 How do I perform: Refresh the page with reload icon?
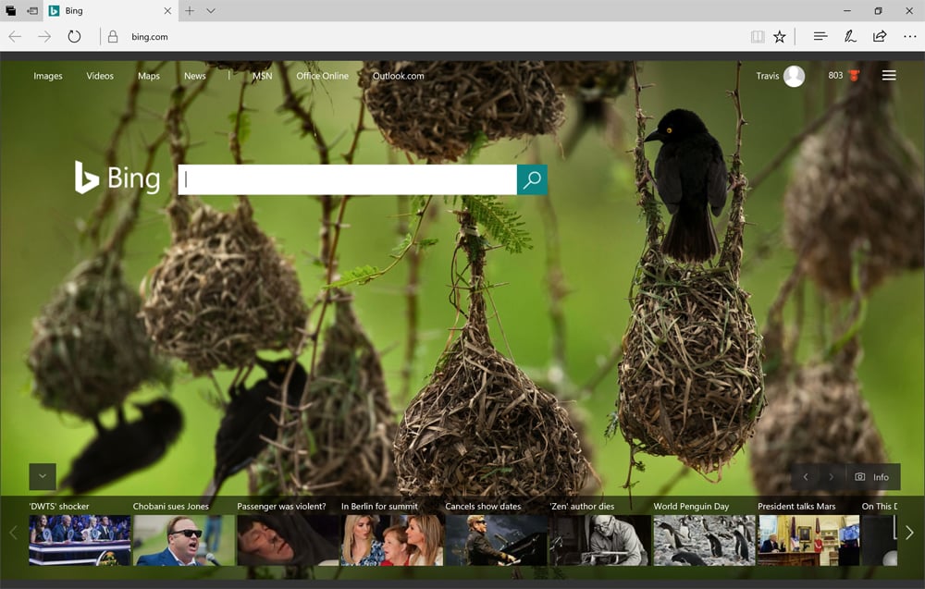point(74,37)
